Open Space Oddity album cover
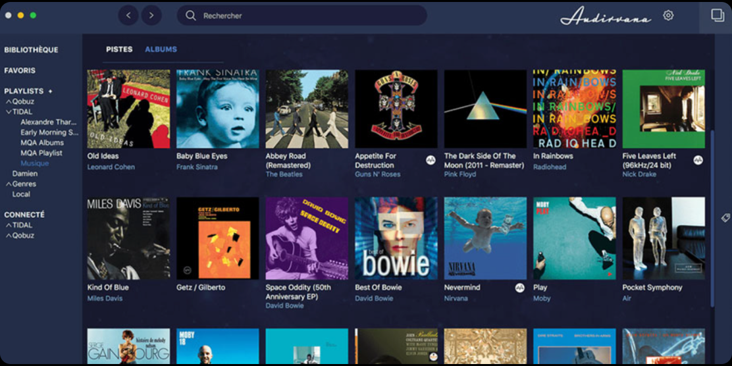Viewport: 732px width, 366px height. [307, 238]
